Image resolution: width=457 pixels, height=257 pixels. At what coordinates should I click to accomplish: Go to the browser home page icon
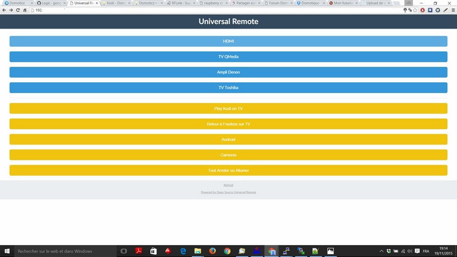click(x=25, y=10)
